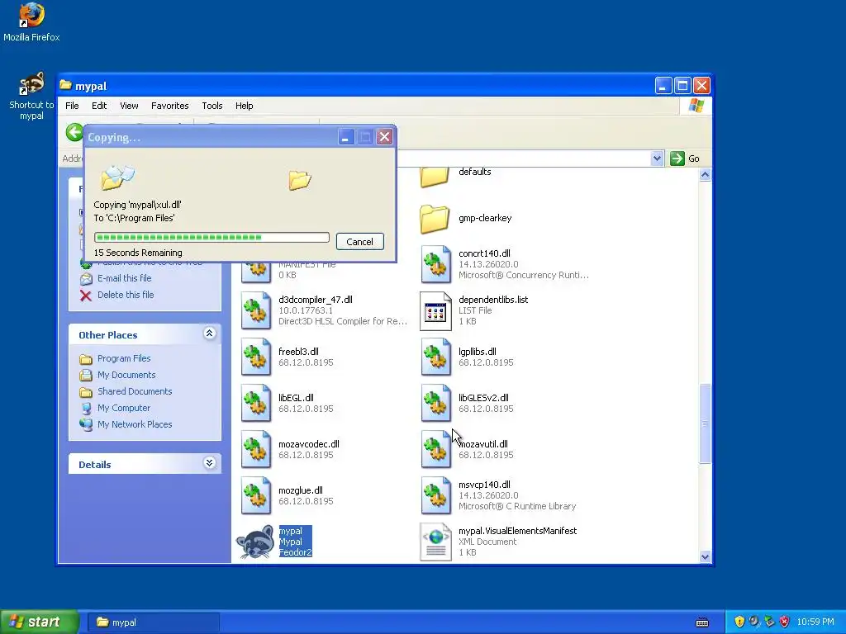Select the libEGL.dll file icon
846x634 pixels.
click(256, 403)
